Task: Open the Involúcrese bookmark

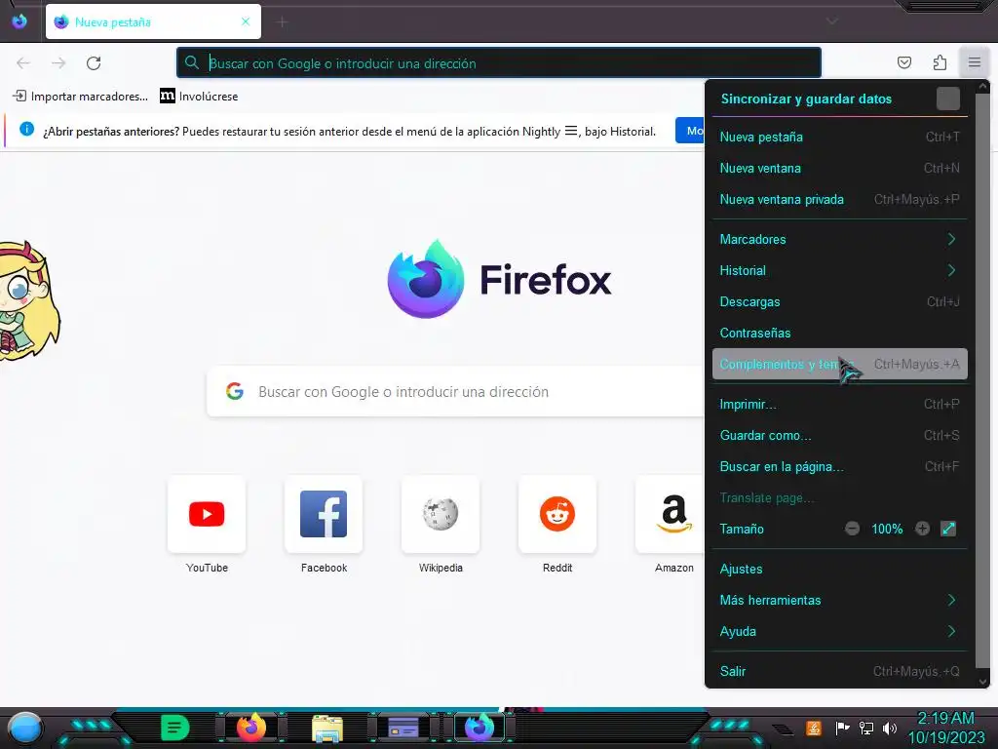Action: coord(199,97)
